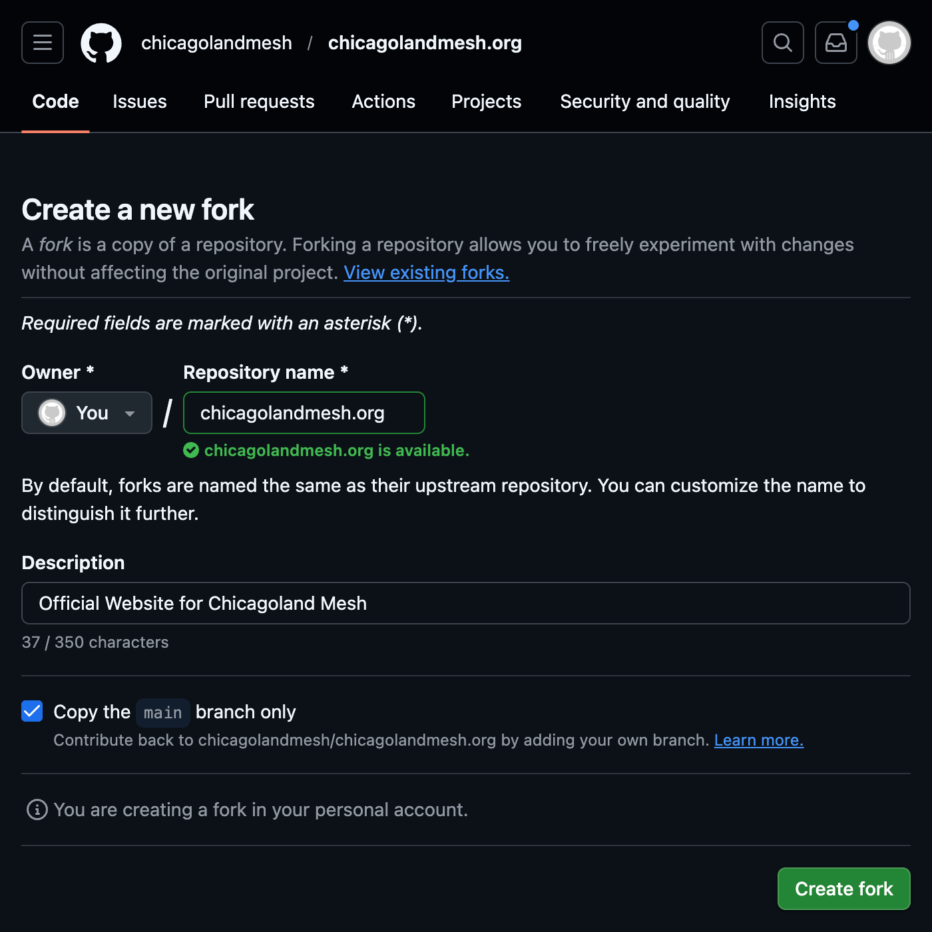
Task: Click the Create fork button
Action: [x=843, y=888]
